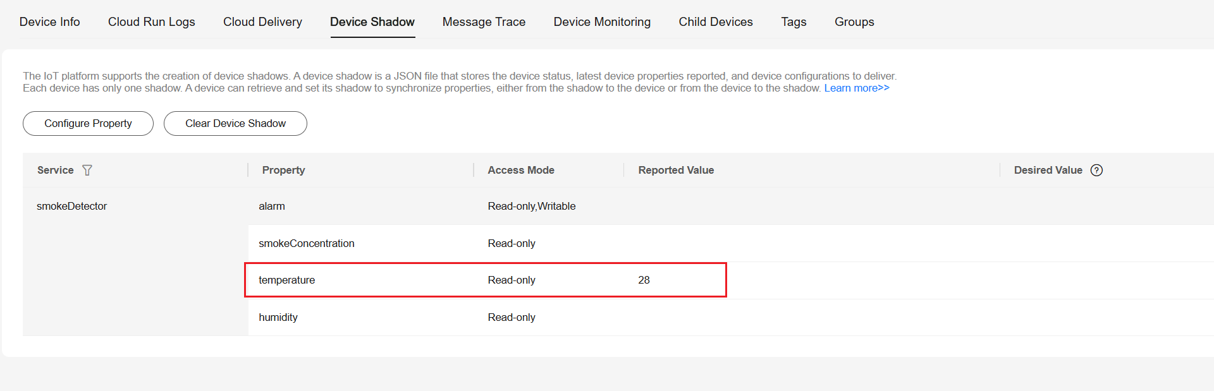Click the Clear Device Shadow button
Viewport: 1214px width, 391px height.
(235, 123)
